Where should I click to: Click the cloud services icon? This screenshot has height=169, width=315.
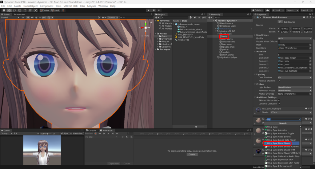pyautogui.click(x=267, y=10)
